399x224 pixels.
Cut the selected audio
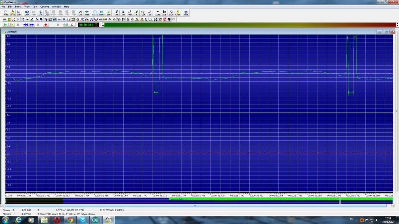41,13
